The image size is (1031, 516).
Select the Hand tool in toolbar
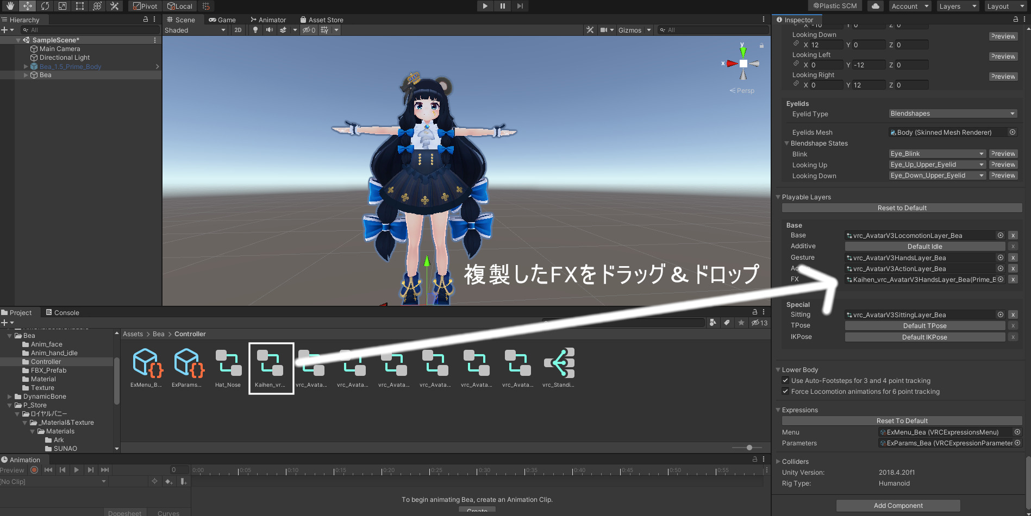coord(10,6)
